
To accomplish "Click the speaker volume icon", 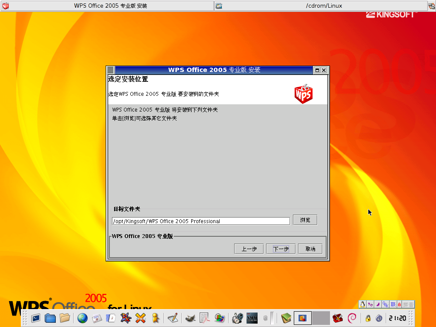I will (265, 318).
